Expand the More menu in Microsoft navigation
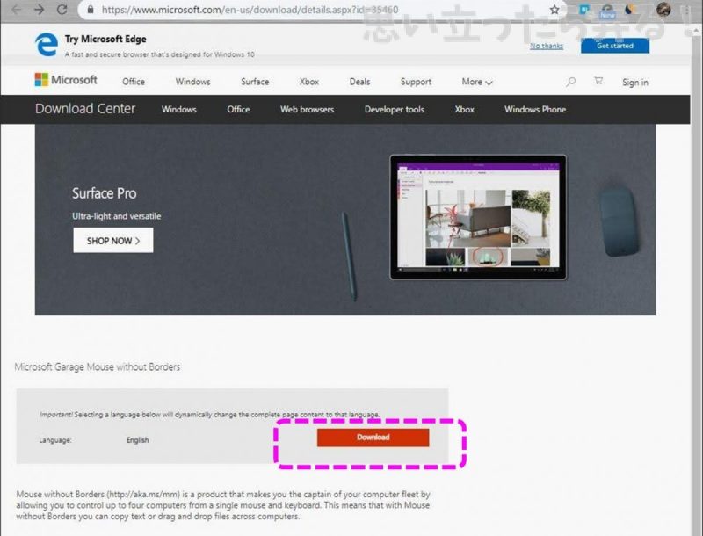703x536 pixels. pos(477,82)
